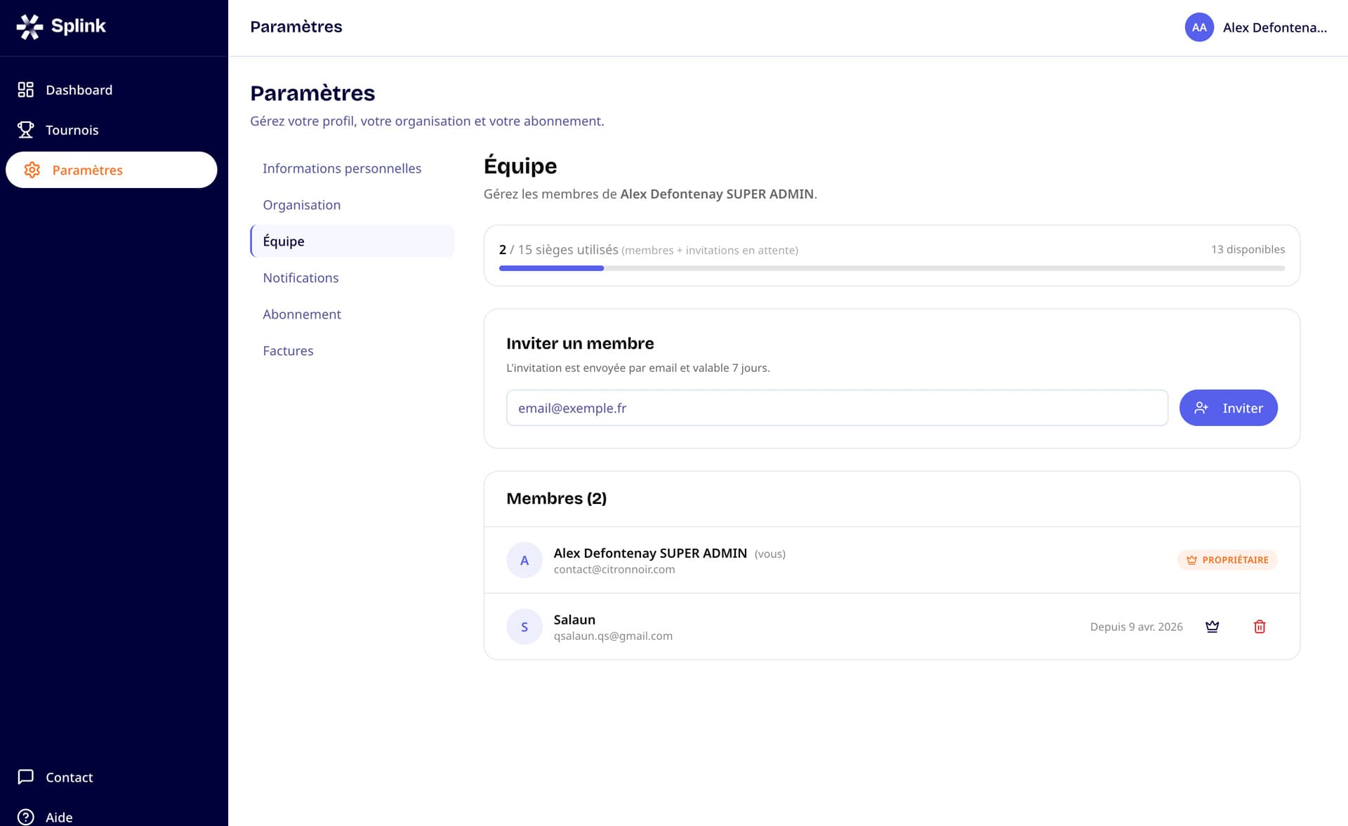Click the PROPRIÉTAIRE badge
The height and width of the screenshot is (826, 1348).
click(1227, 560)
